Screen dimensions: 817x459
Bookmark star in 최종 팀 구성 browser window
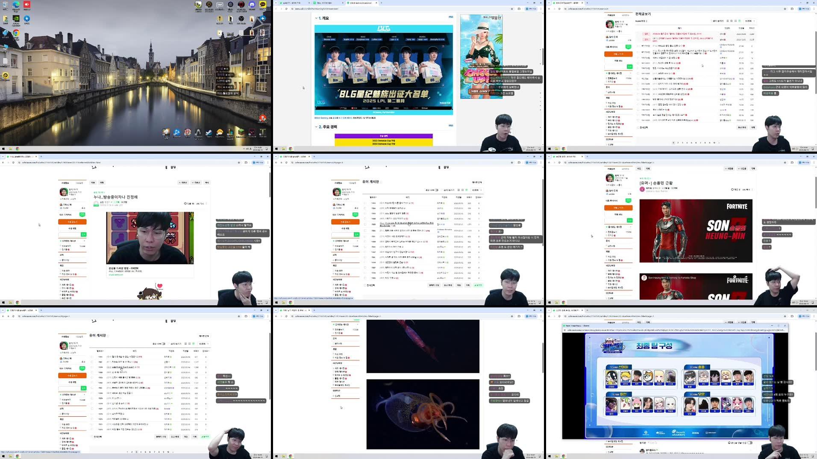785,316
